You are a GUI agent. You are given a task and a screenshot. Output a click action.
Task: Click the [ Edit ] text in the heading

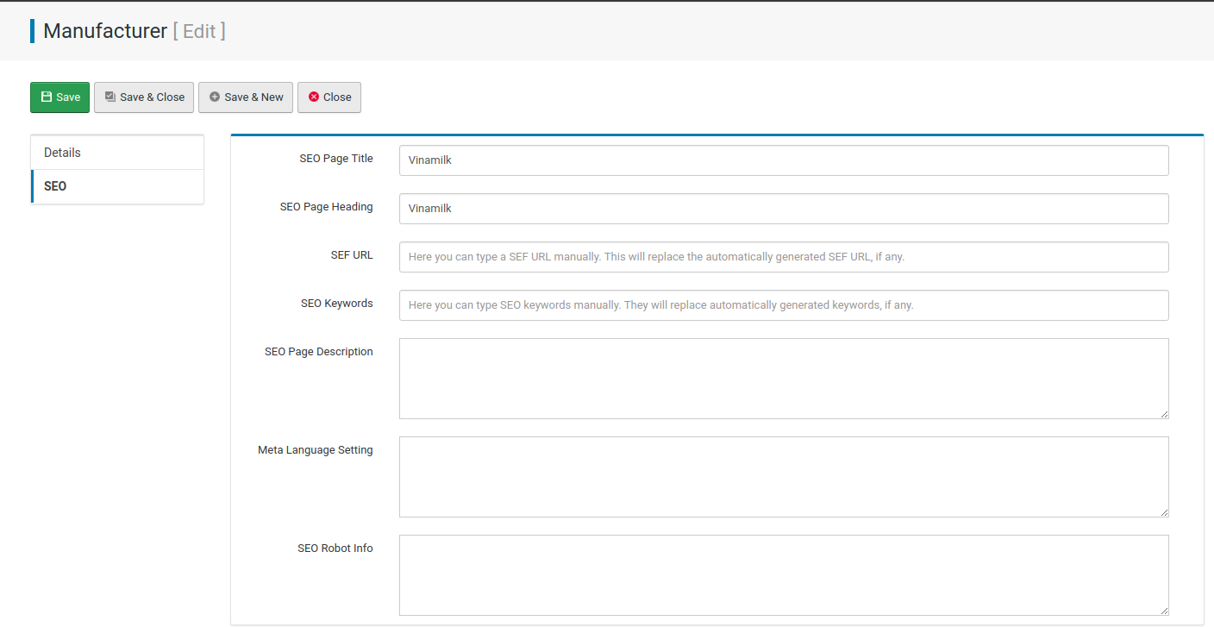pyautogui.click(x=199, y=31)
